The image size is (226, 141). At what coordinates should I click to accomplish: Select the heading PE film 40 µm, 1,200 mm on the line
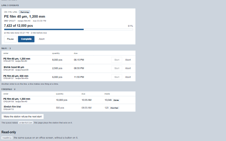coord(24,17)
